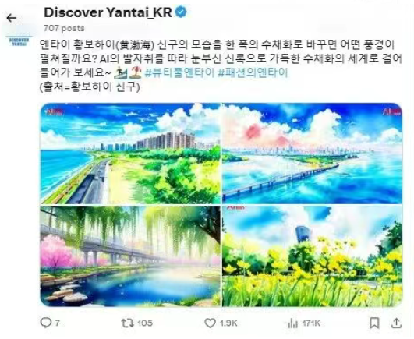
Task: Bookmark this post
Action: pyautogui.click(x=374, y=323)
